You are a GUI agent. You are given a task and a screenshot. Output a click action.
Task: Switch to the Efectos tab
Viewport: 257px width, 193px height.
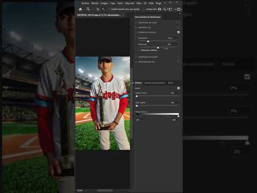pyautogui.click(x=138, y=83)
